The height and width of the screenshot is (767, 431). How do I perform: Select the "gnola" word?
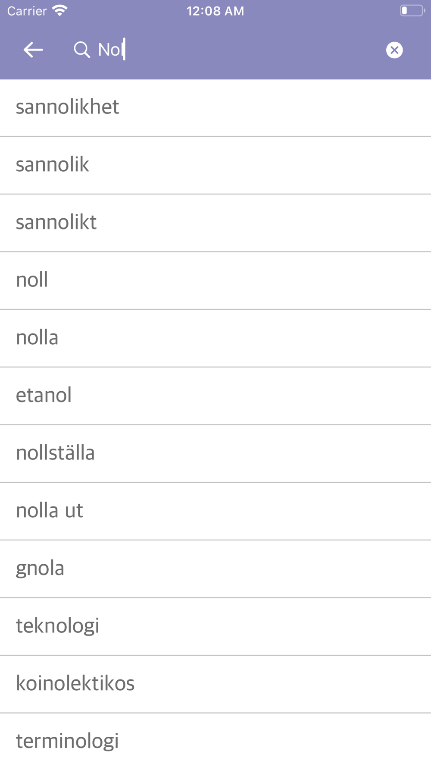click(x=215, y=569)
